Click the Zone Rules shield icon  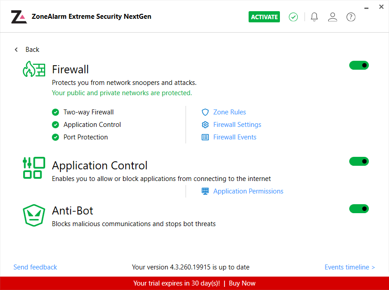pos(205,112)
